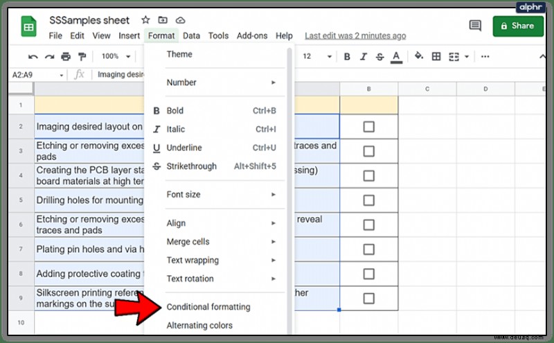Tick the checkbox in row 2
The height and width of the screenshot is (343, 554).
tap(368, 127)
